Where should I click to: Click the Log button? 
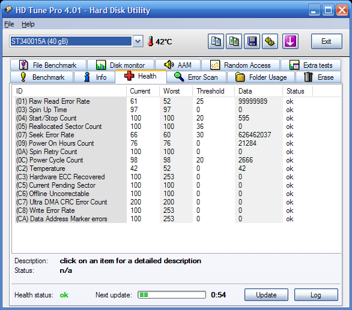click(316, 295)
